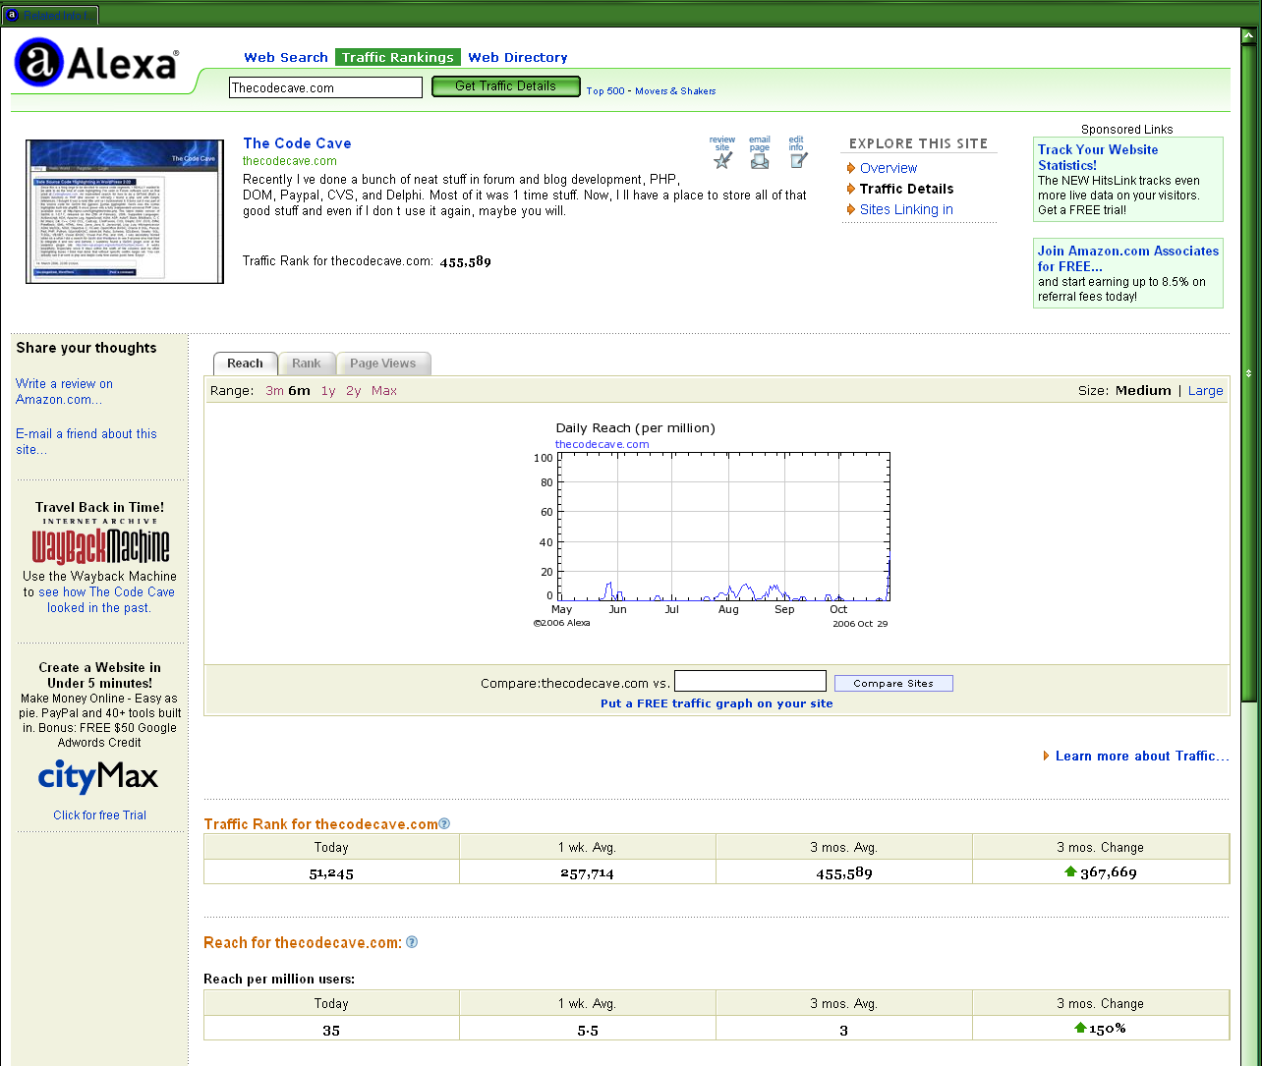
Task: Click the Click for free Trial link
Action: (x=99, y=815)
